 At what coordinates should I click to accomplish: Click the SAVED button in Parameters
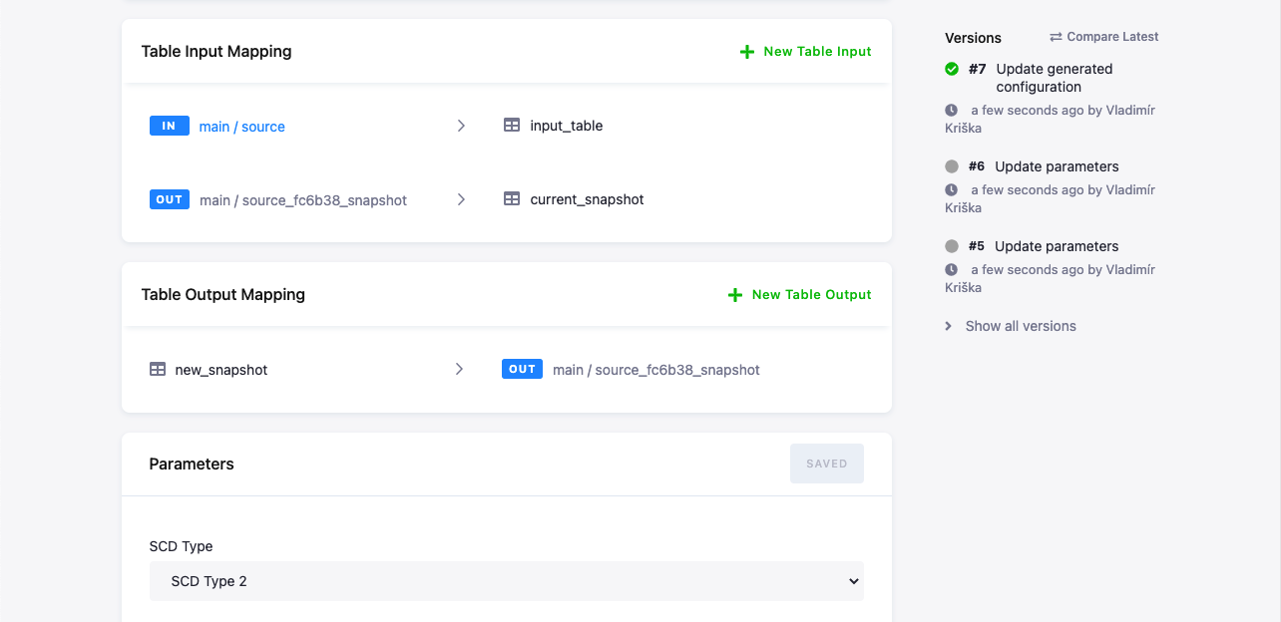(x=827, y=464)
